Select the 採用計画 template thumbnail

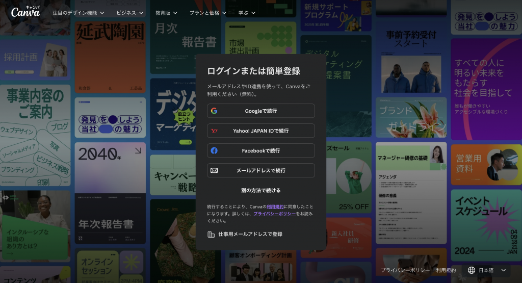tap(35, 60)
